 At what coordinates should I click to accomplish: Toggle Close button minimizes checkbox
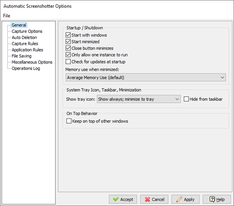pyautogui.click(x=68, y=48)
